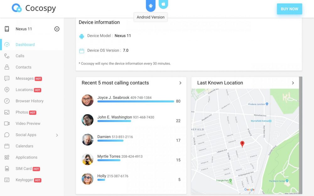314x196 pixels.
Task: Click phone number 409-748-1384
Action: click(x=141, y=98)
